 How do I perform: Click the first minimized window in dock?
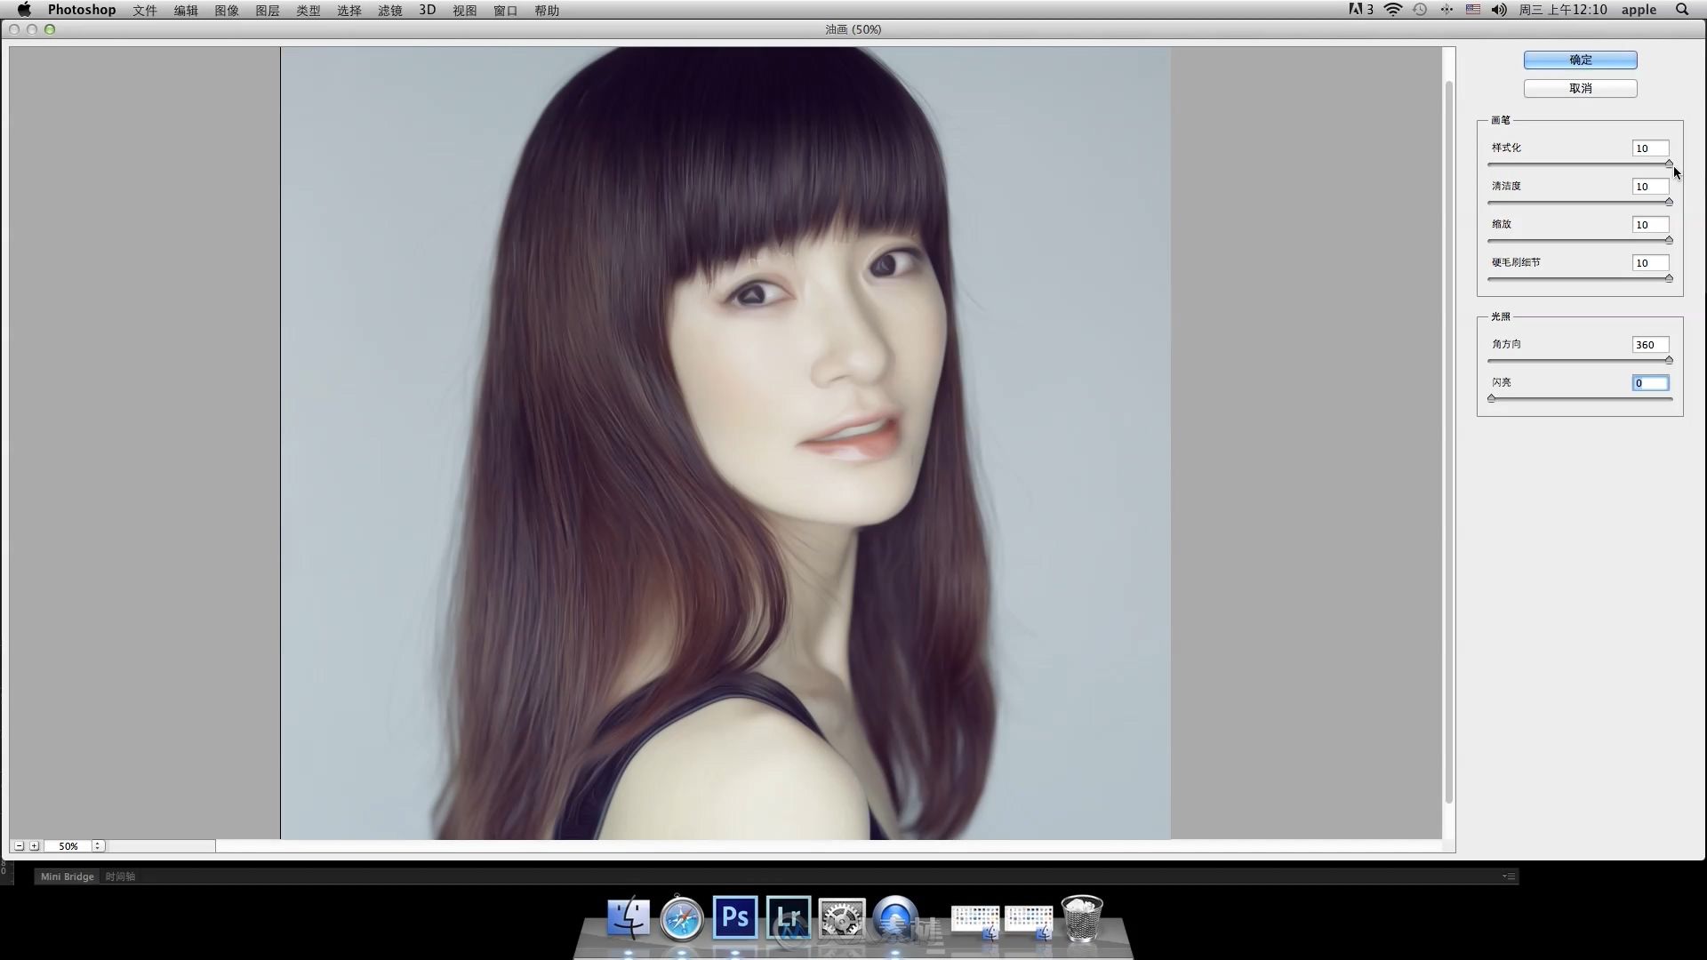pyautogui.click(x=975, y=922)
